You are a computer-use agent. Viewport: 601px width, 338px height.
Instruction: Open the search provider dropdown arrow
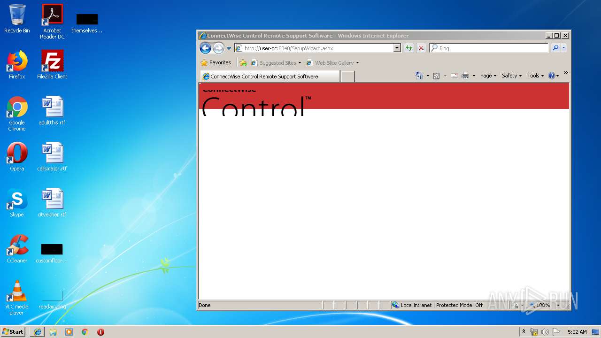[564, 48]
